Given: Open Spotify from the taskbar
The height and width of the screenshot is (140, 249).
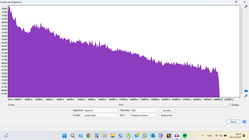Looking at the screenshot, I should (185, 136).
